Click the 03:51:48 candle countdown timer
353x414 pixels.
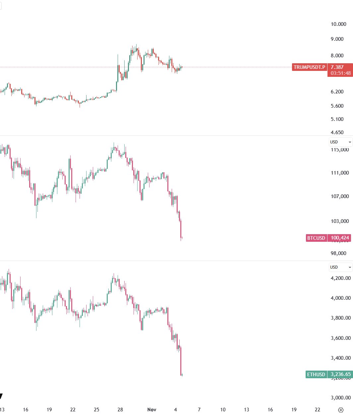click(x=340, y=73)
